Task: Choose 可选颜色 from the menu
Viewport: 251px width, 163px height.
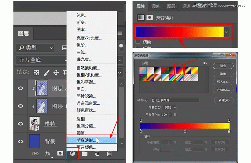Action: (x=86, y=147)
